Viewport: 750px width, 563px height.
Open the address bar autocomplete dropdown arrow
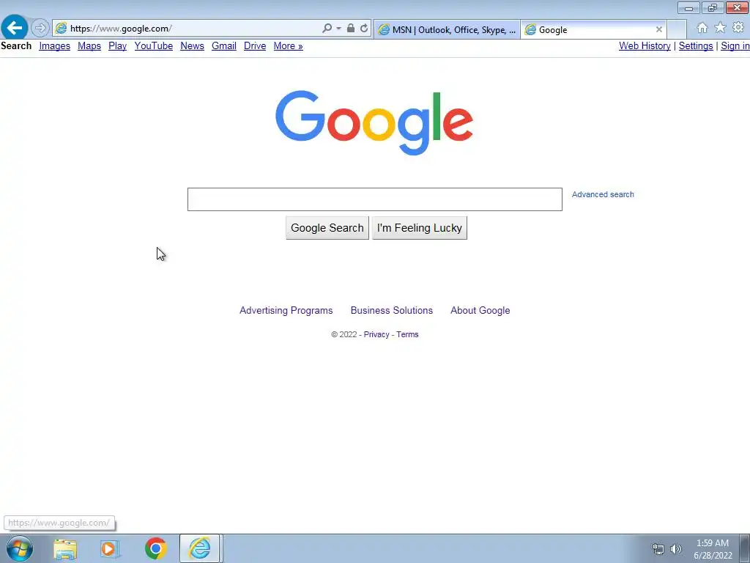(x=338, y=29)
